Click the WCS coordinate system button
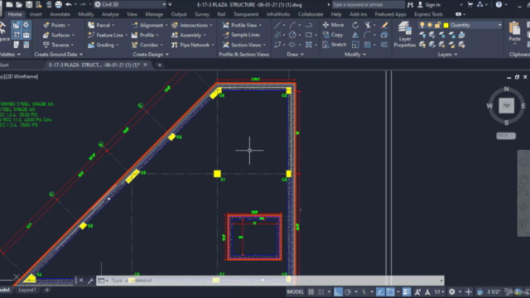Image resolution: width=530 pixels, height=298 pixels. (x=506, y=136)
